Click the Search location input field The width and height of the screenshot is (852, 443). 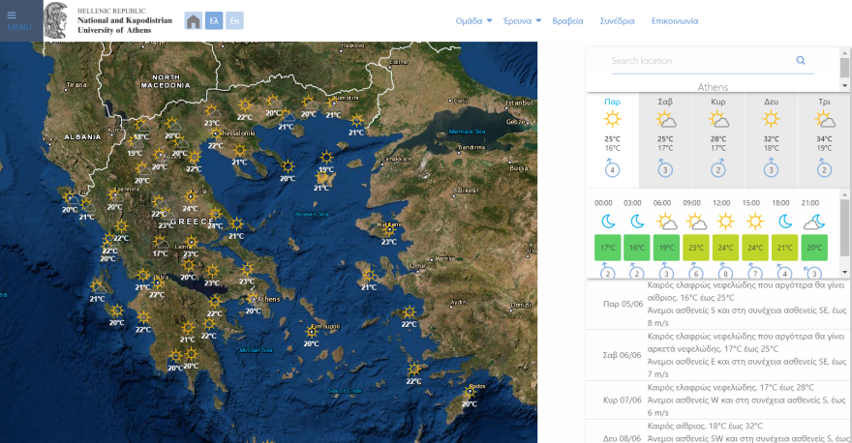(x=697, y=61)
